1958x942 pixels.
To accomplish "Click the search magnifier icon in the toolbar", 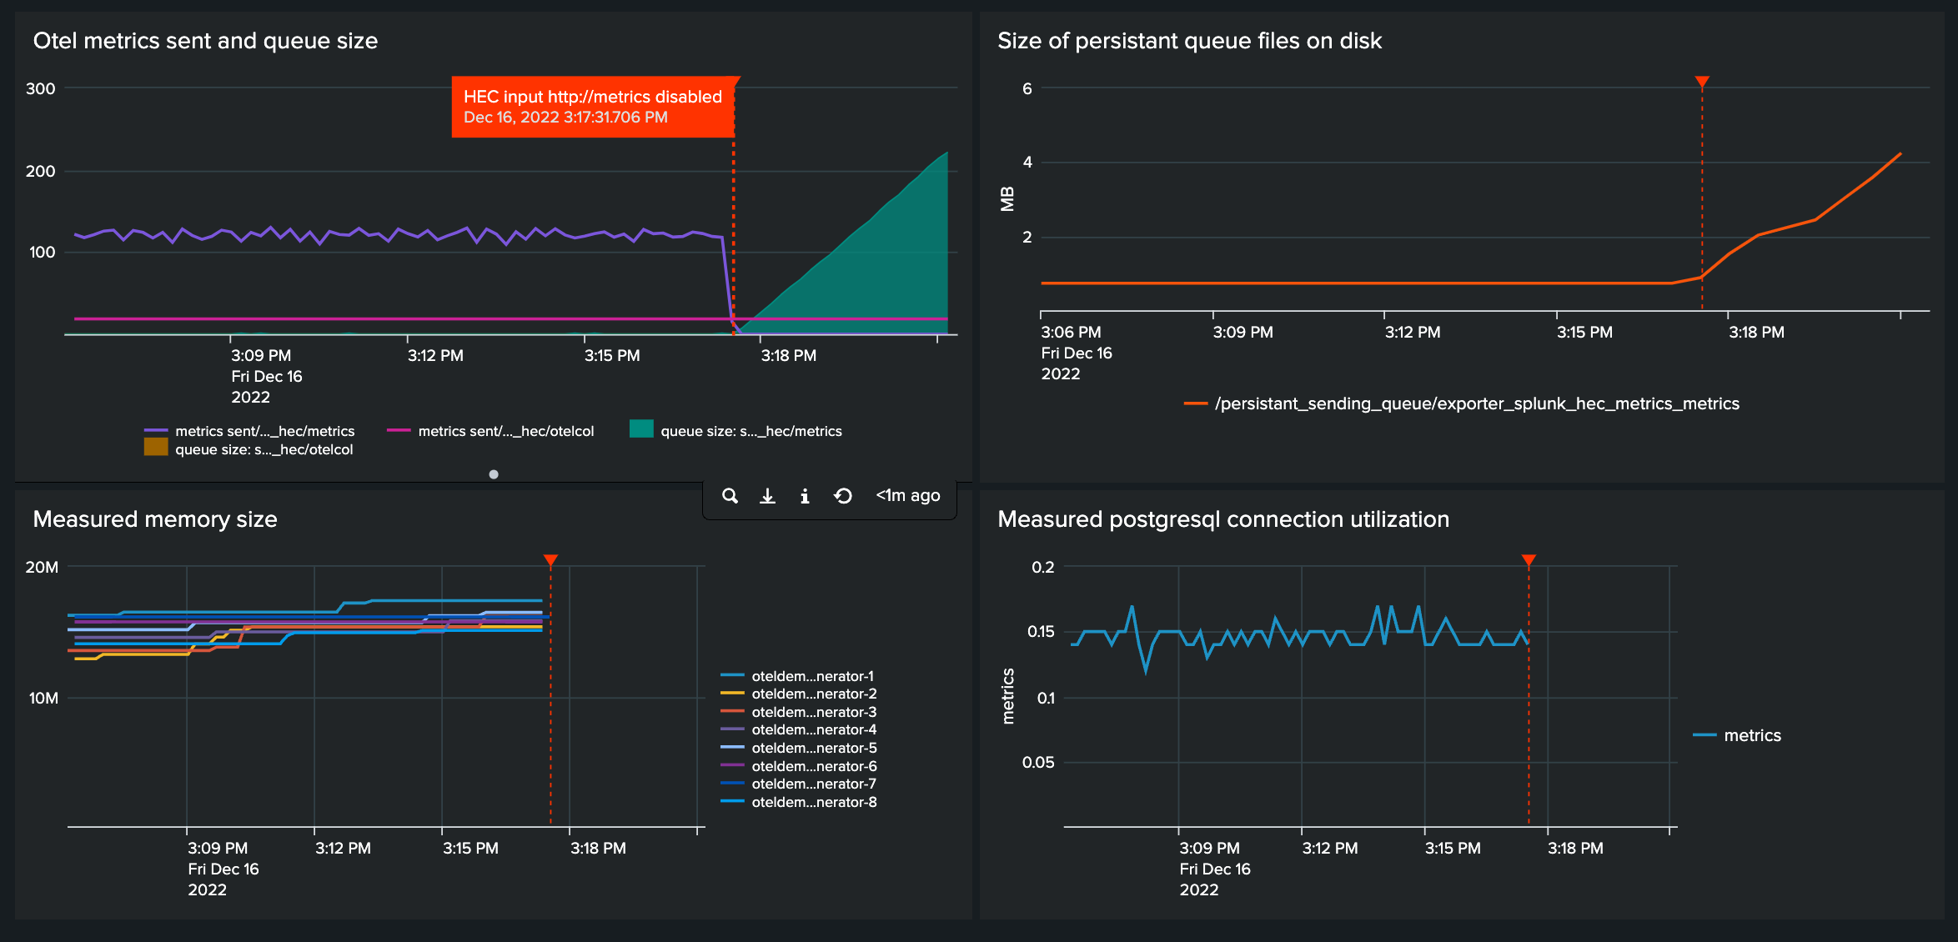I will tap(730, 496).
